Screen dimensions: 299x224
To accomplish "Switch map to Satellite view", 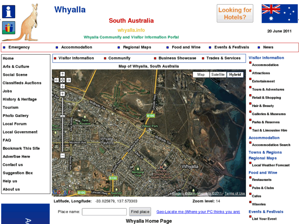I will [x=218, y=74].
